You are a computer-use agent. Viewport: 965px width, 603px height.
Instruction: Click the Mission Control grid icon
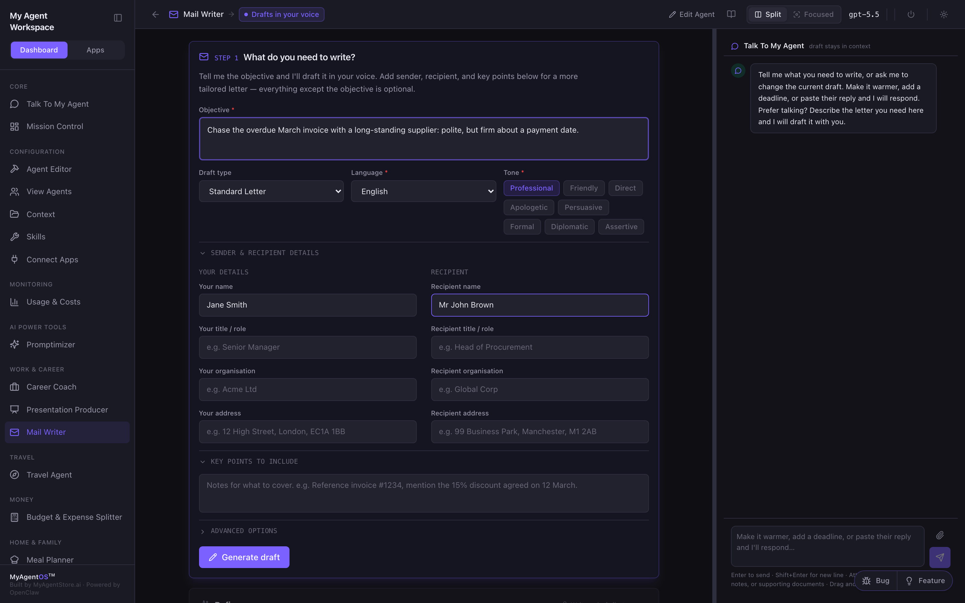[x=14, y=126]
